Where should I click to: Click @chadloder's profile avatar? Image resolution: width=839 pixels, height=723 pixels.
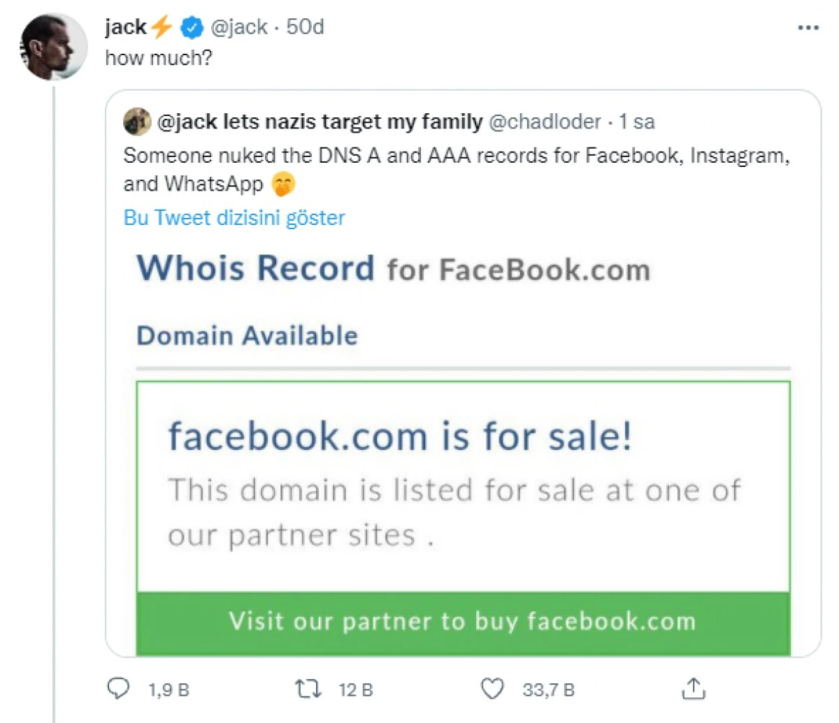(x=137, y=122)
